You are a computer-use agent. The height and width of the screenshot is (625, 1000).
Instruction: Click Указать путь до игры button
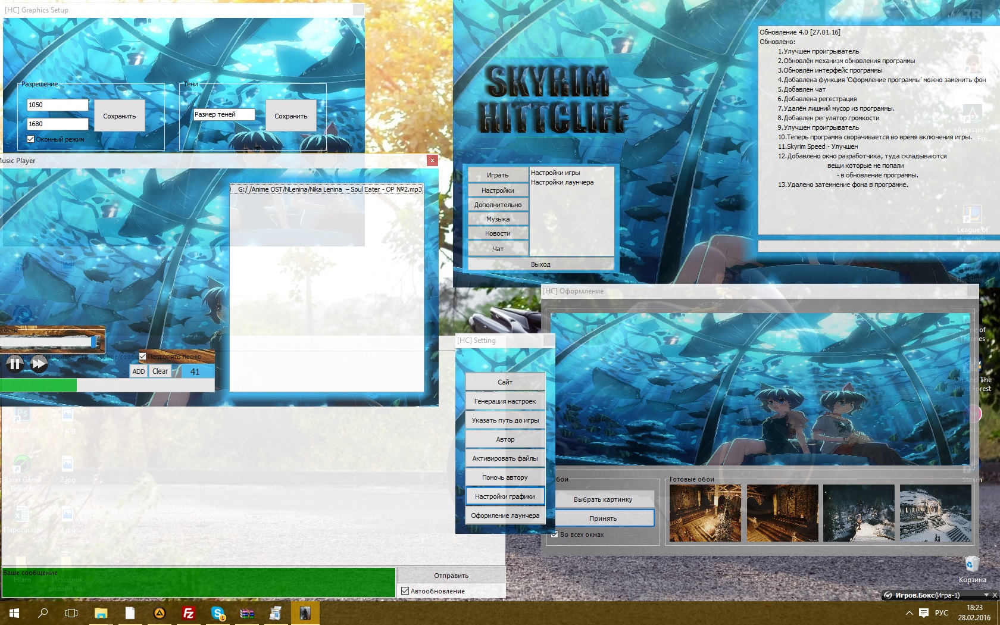505,420
